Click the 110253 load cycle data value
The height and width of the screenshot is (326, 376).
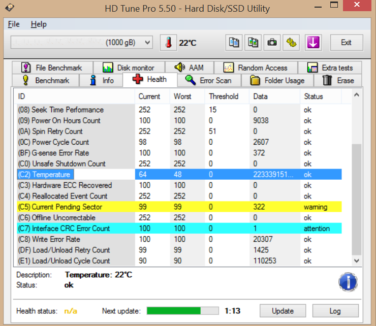265,261
